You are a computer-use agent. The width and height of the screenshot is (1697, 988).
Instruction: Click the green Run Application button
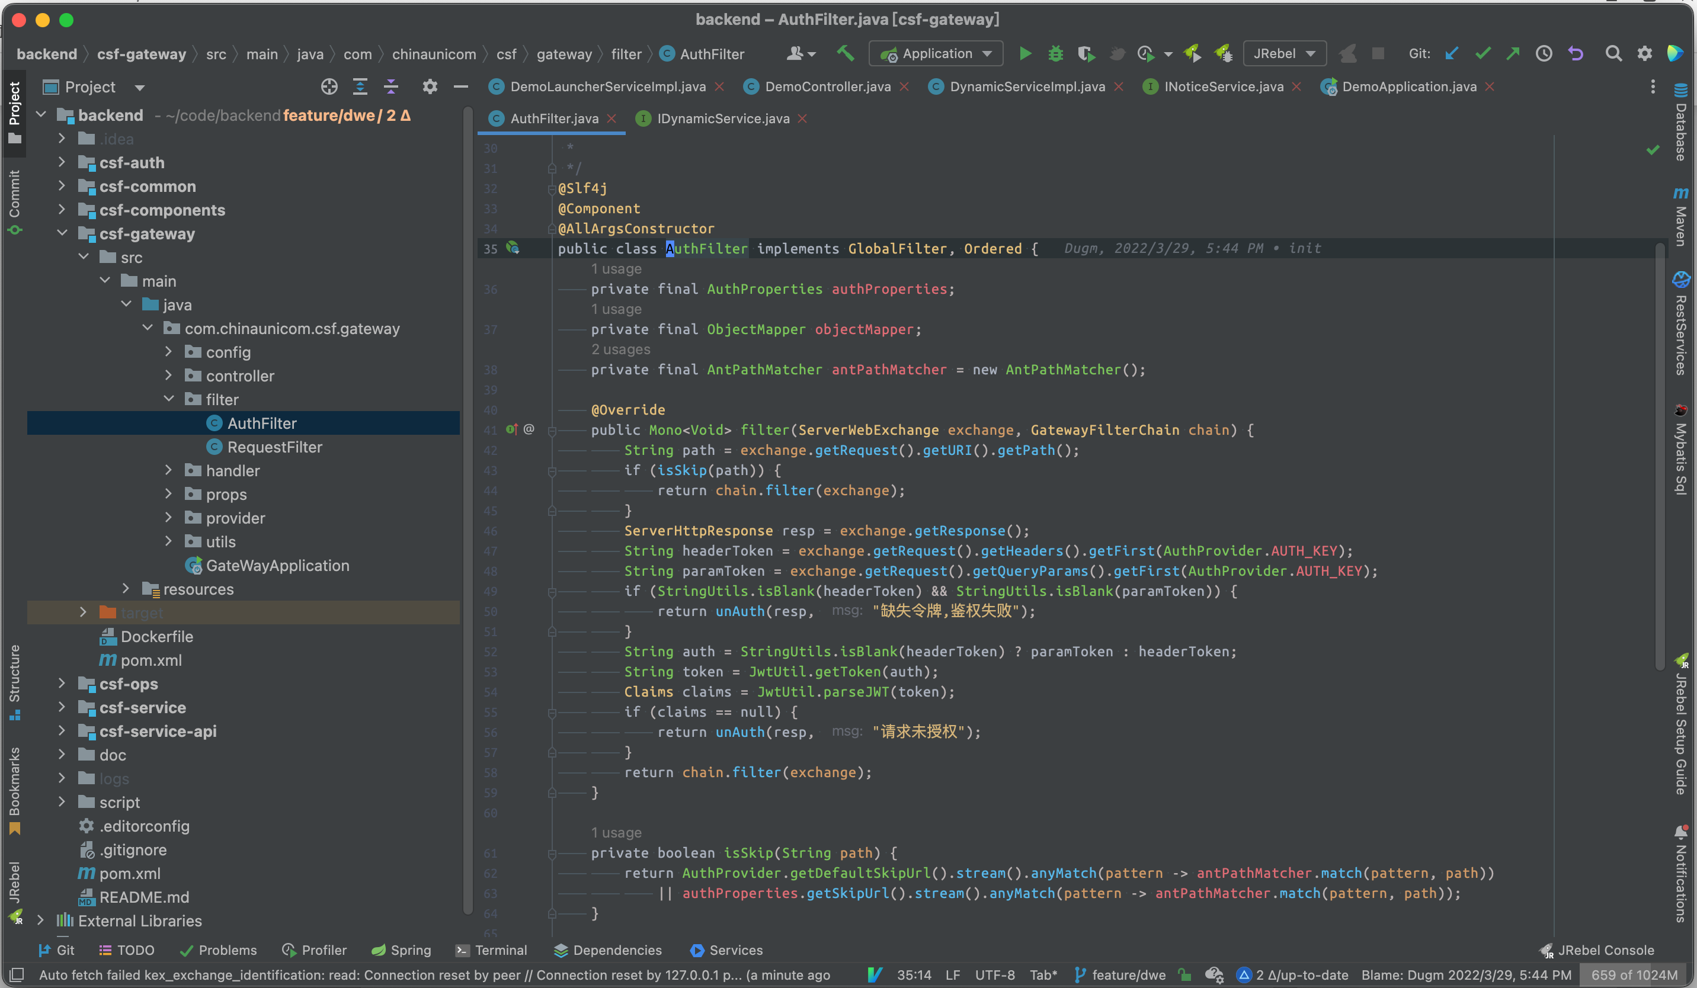click(1025, 54)
